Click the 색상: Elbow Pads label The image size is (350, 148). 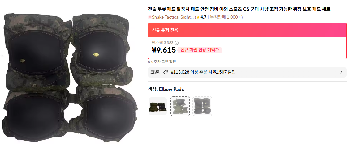166,89
